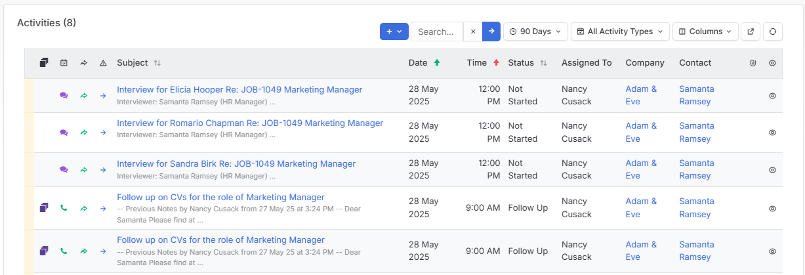This screenshot has width=805, height=275.
Task: Click green forward arrow on Romario Chapman row
Action: click(83, 133)
